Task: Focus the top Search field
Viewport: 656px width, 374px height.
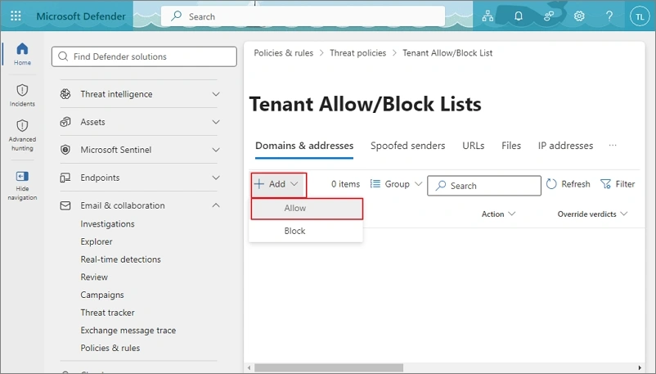Action: pyautogui.click(x=303, y=16)
